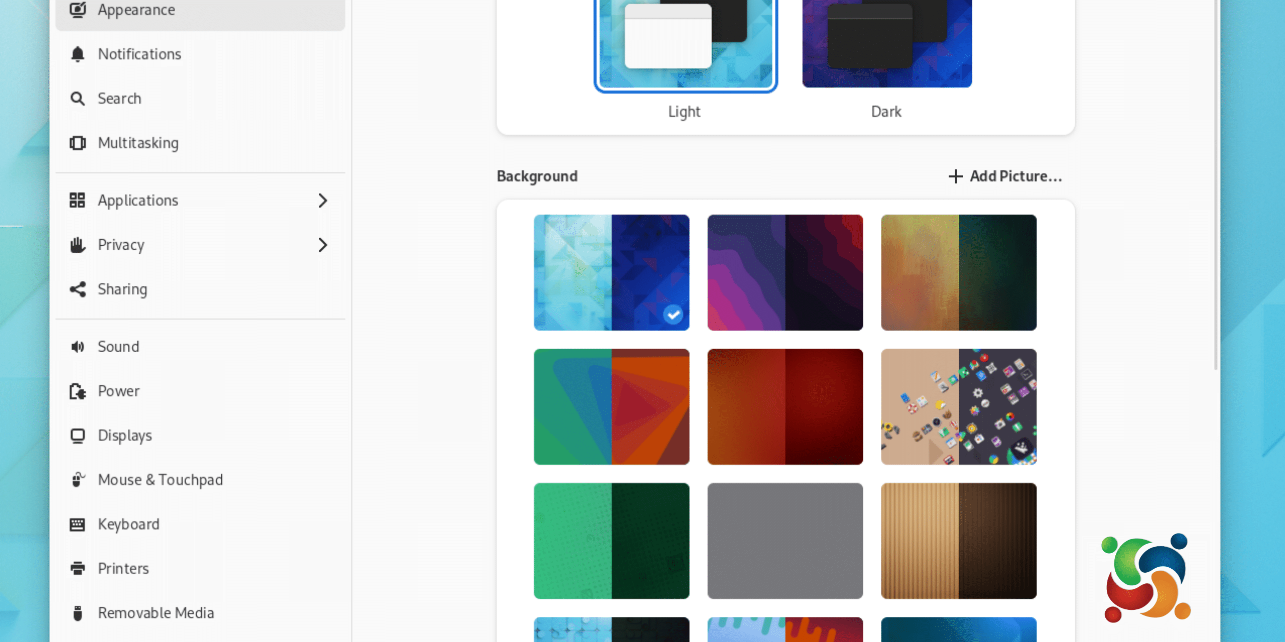Click the Mouse & Touchpad icon
The width and height of the screenshot is (1285, 642).
tap(77, 479)
